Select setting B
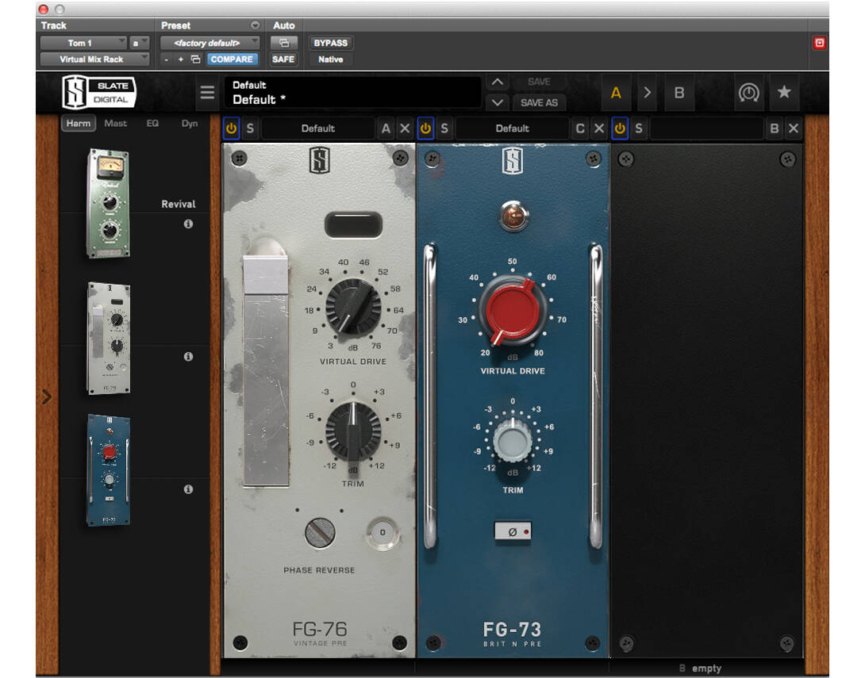This screenshot has height=678, width=865. coord(679,93)
